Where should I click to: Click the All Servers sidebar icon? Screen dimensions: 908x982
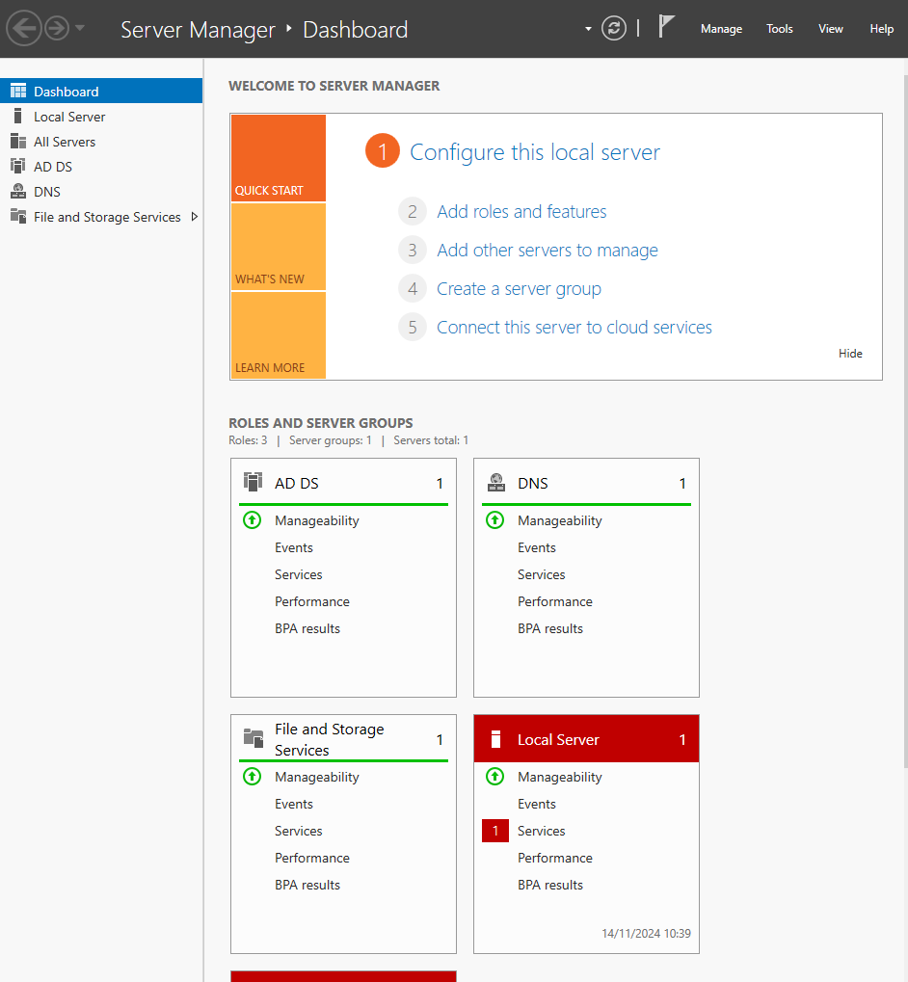[x=18, y=141]
